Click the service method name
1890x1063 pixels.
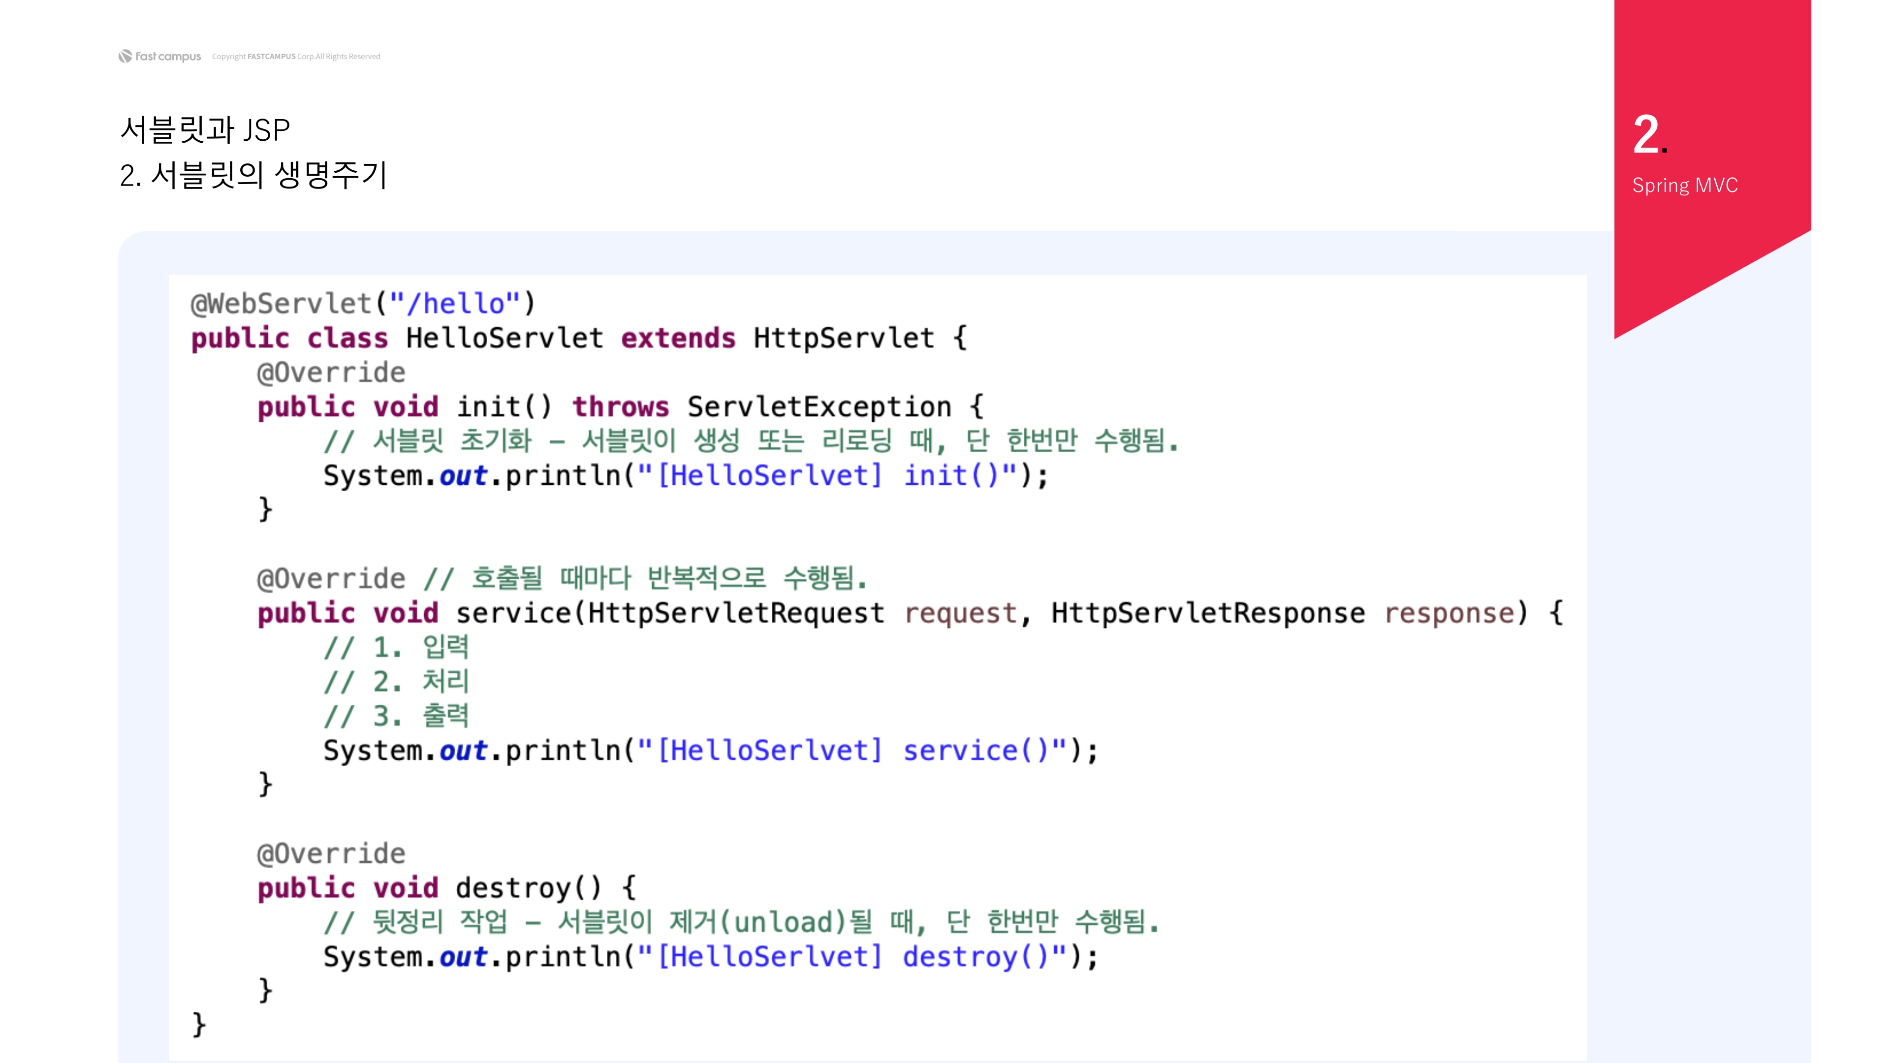(513, 613)
